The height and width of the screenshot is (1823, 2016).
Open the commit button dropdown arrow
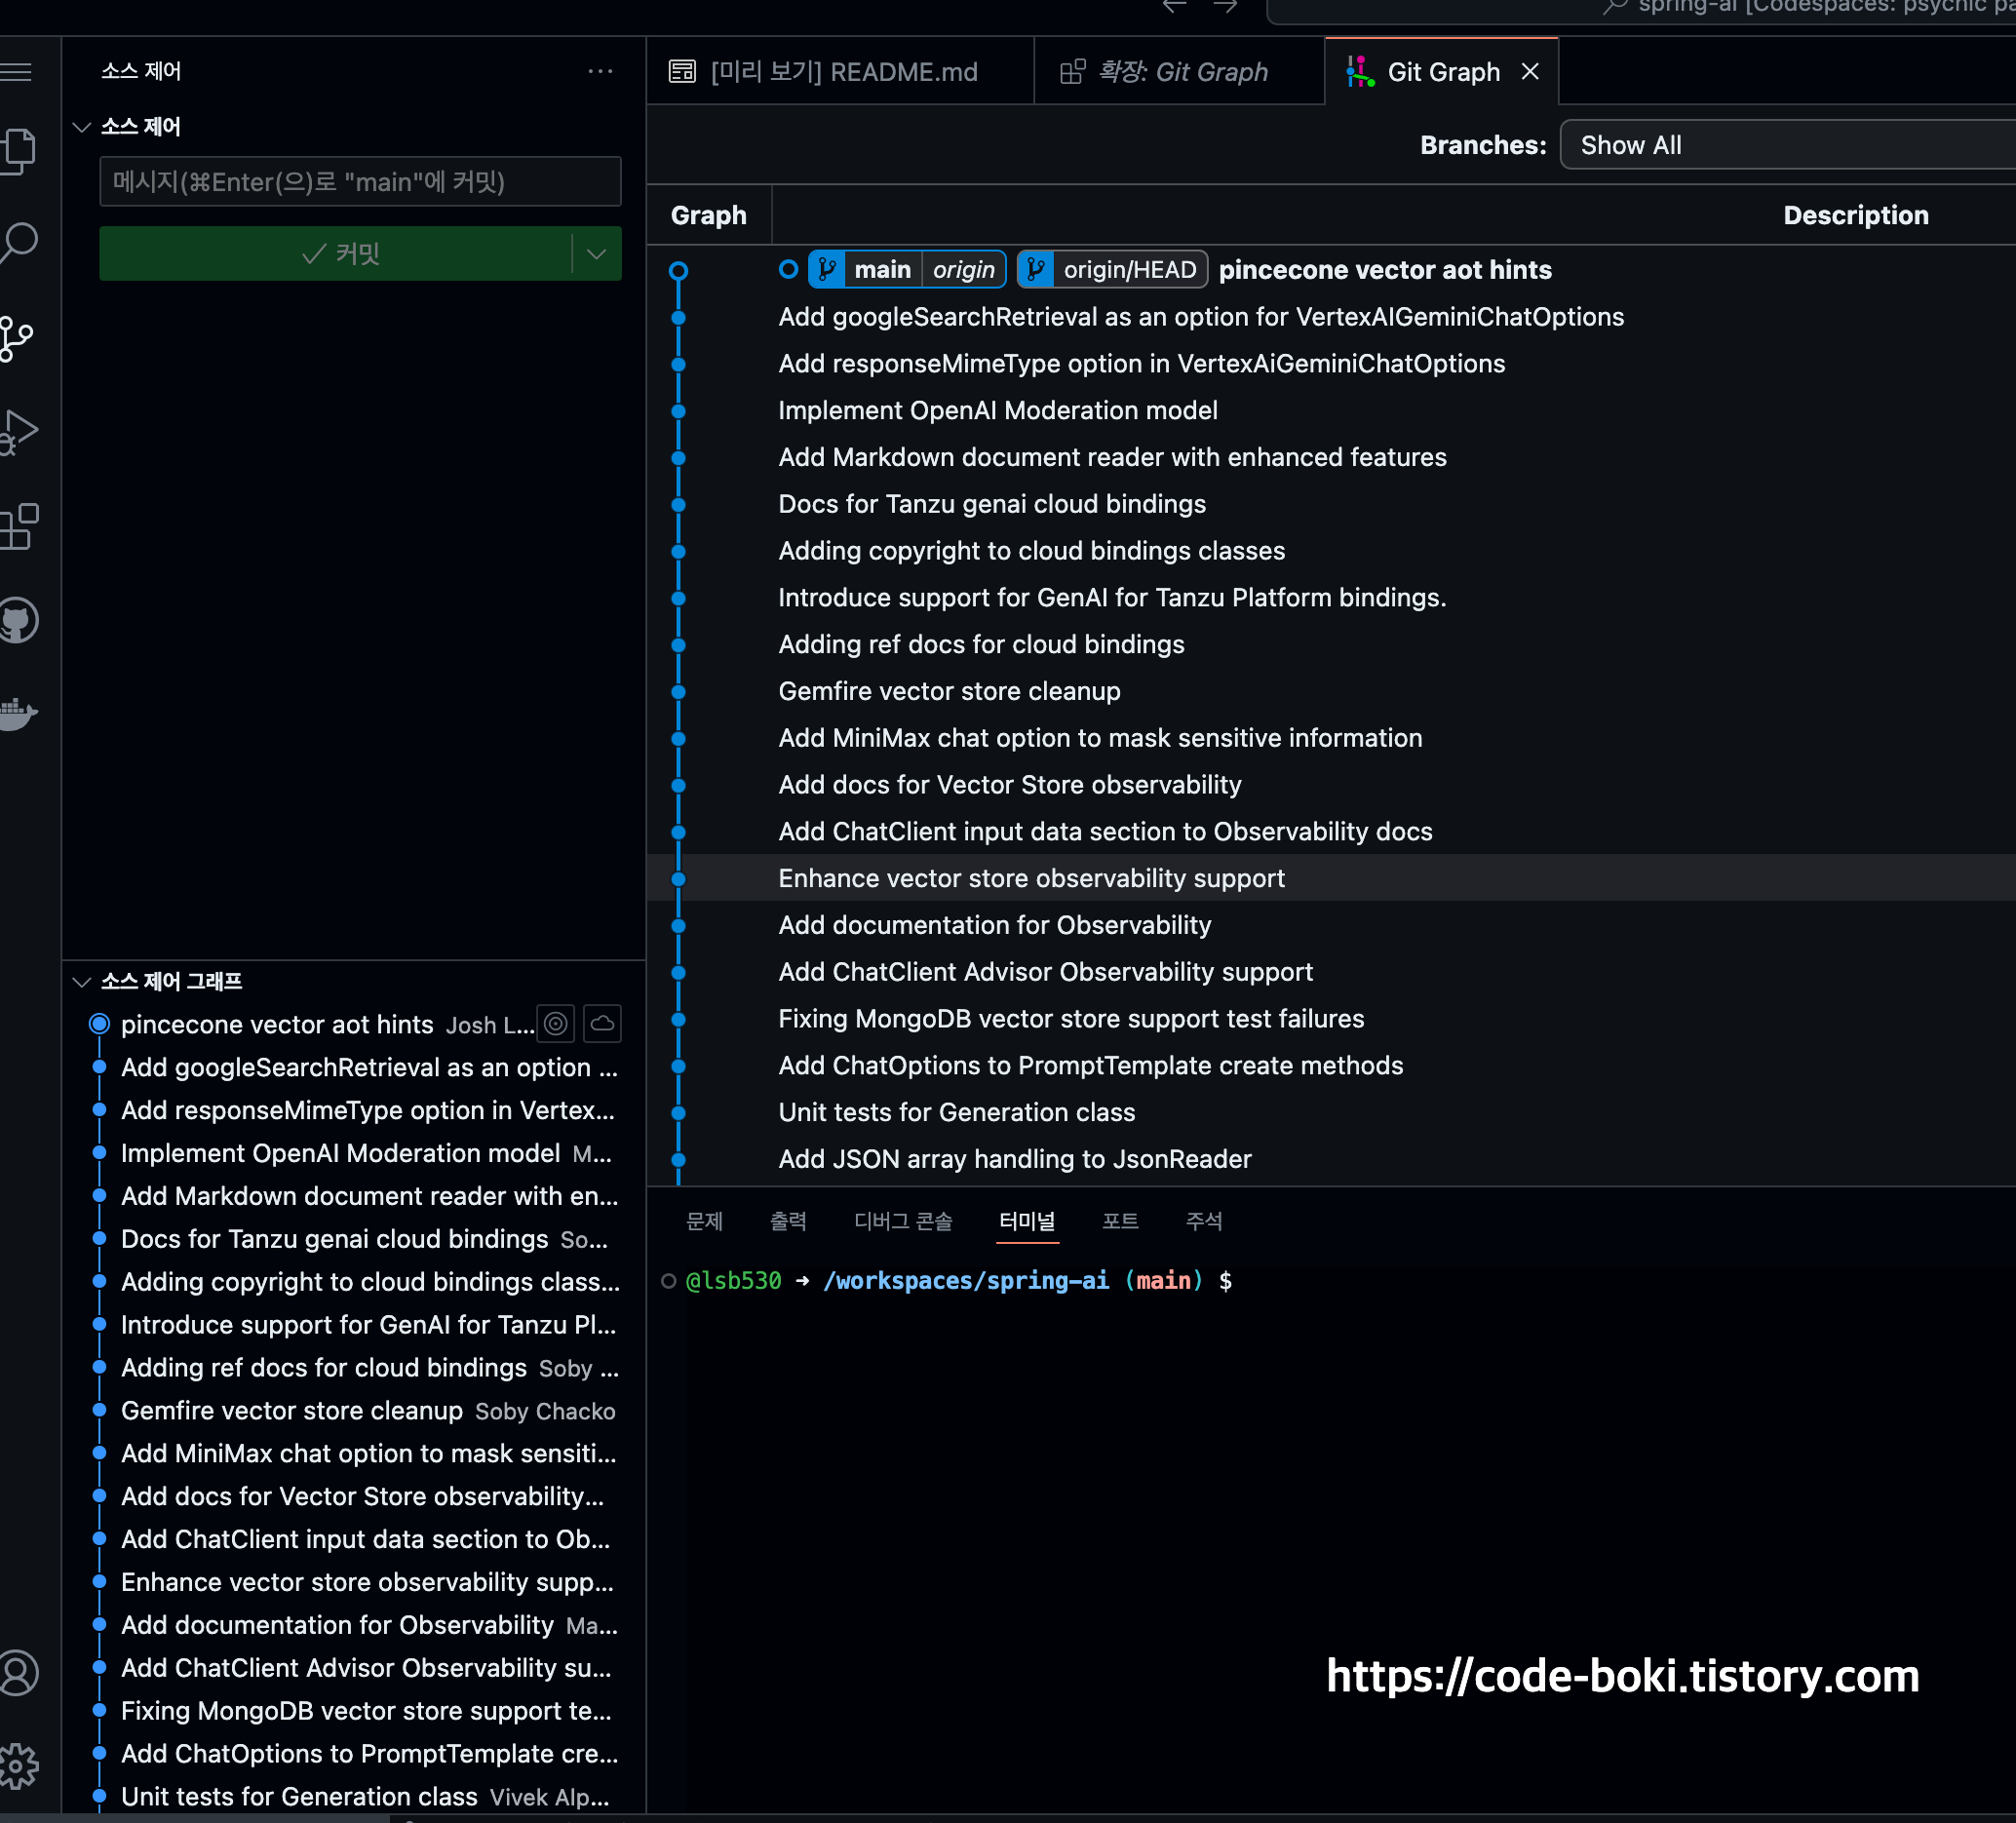(597, 254)
